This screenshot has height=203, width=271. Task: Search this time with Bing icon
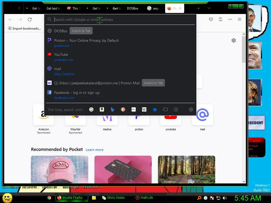(112, 109)
